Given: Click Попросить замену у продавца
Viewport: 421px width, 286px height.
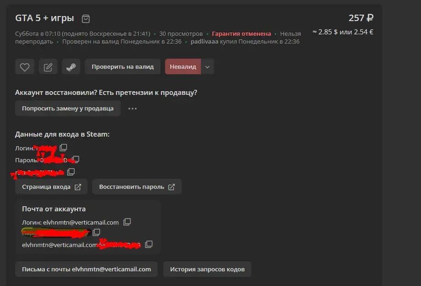Looking at the screenshot, I should 68,108.
